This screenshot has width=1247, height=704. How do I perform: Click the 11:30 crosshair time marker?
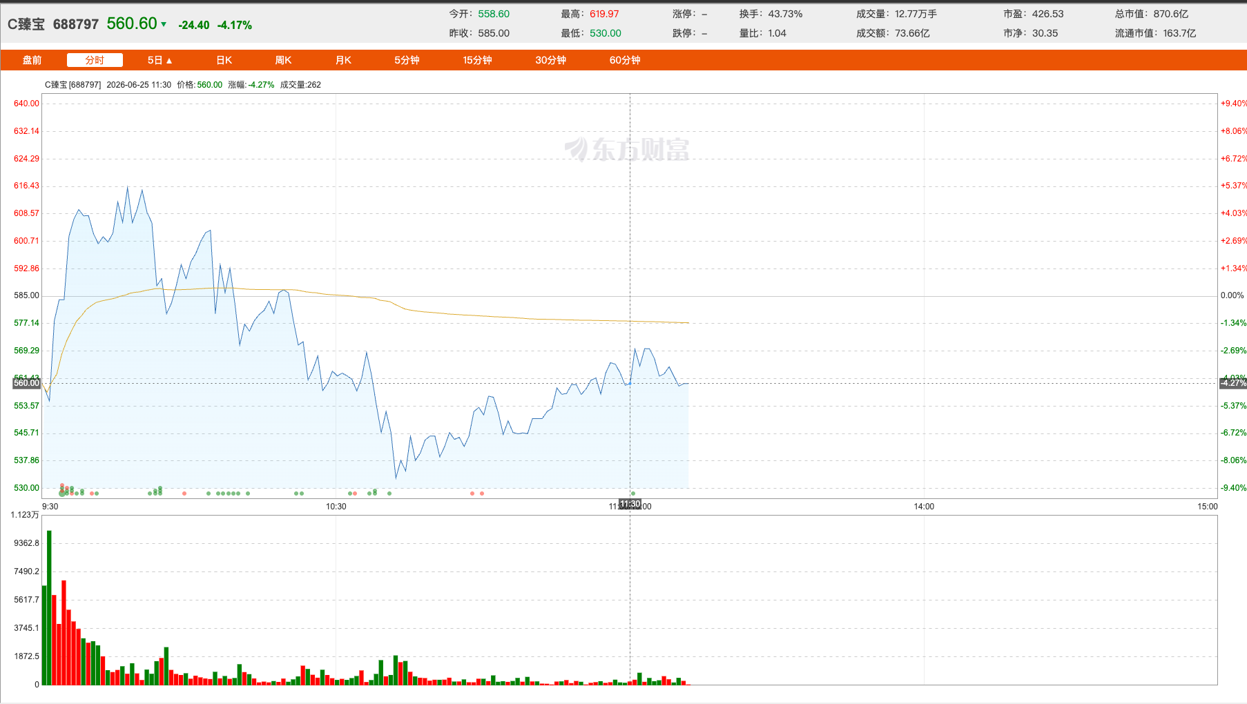tap(630, 504)
